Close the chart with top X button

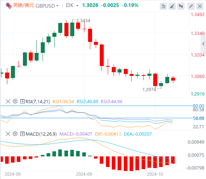[x=200, y=6]
